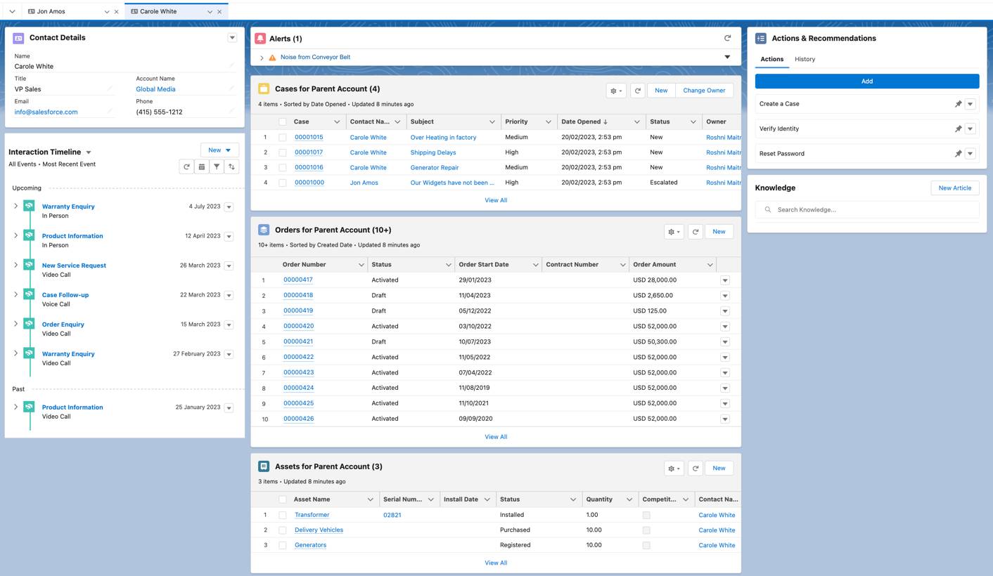Image resolution: width=993 pixels, height=576 pixels.
Task: Switch to the Jon Amos tab
Action: (x=49, y=11)
